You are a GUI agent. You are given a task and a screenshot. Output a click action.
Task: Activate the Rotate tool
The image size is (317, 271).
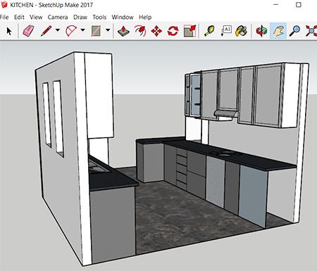[173, 31]
